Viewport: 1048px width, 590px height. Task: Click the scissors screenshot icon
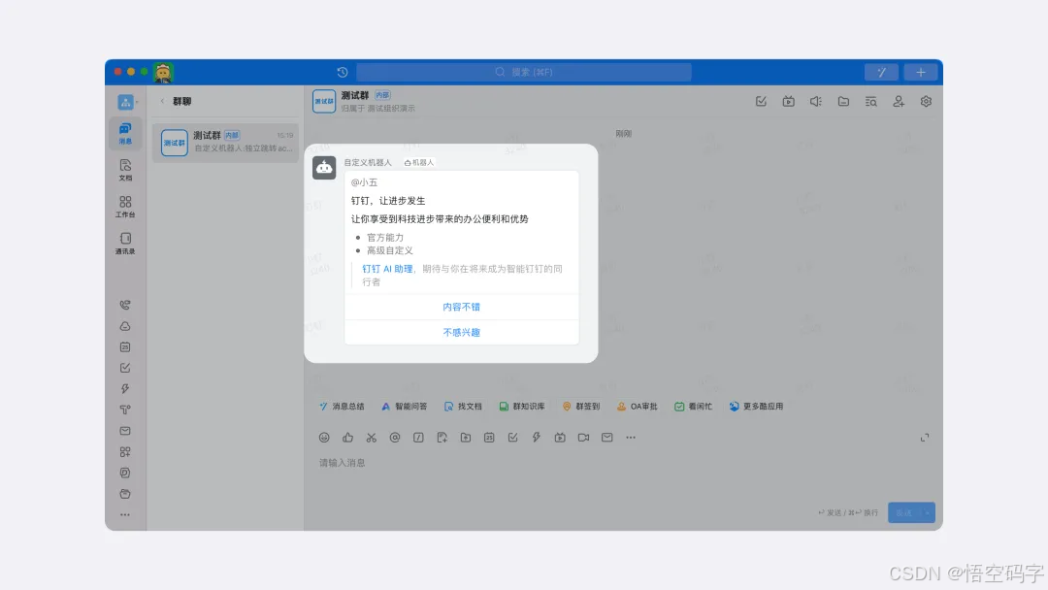point(371,438)
